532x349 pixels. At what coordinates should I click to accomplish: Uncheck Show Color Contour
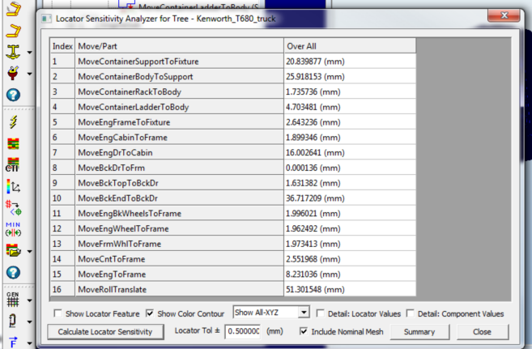pos(151,313)
